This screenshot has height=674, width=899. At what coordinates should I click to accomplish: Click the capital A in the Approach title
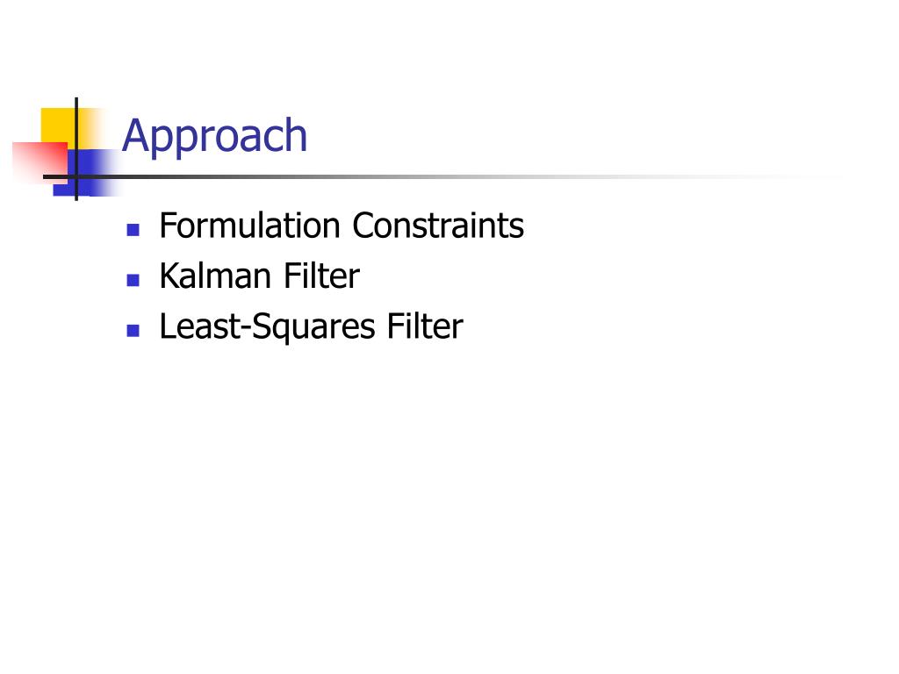pos(135,134)
